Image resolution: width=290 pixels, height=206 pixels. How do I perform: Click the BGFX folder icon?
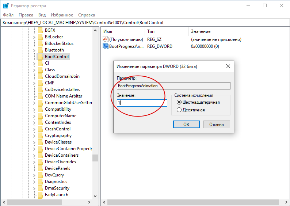coord(40,30)
